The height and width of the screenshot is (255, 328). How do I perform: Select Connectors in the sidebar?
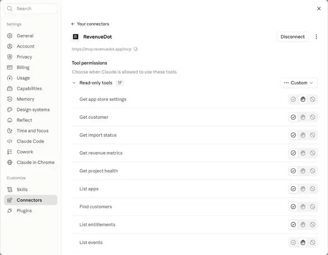(x=31, y=200)
